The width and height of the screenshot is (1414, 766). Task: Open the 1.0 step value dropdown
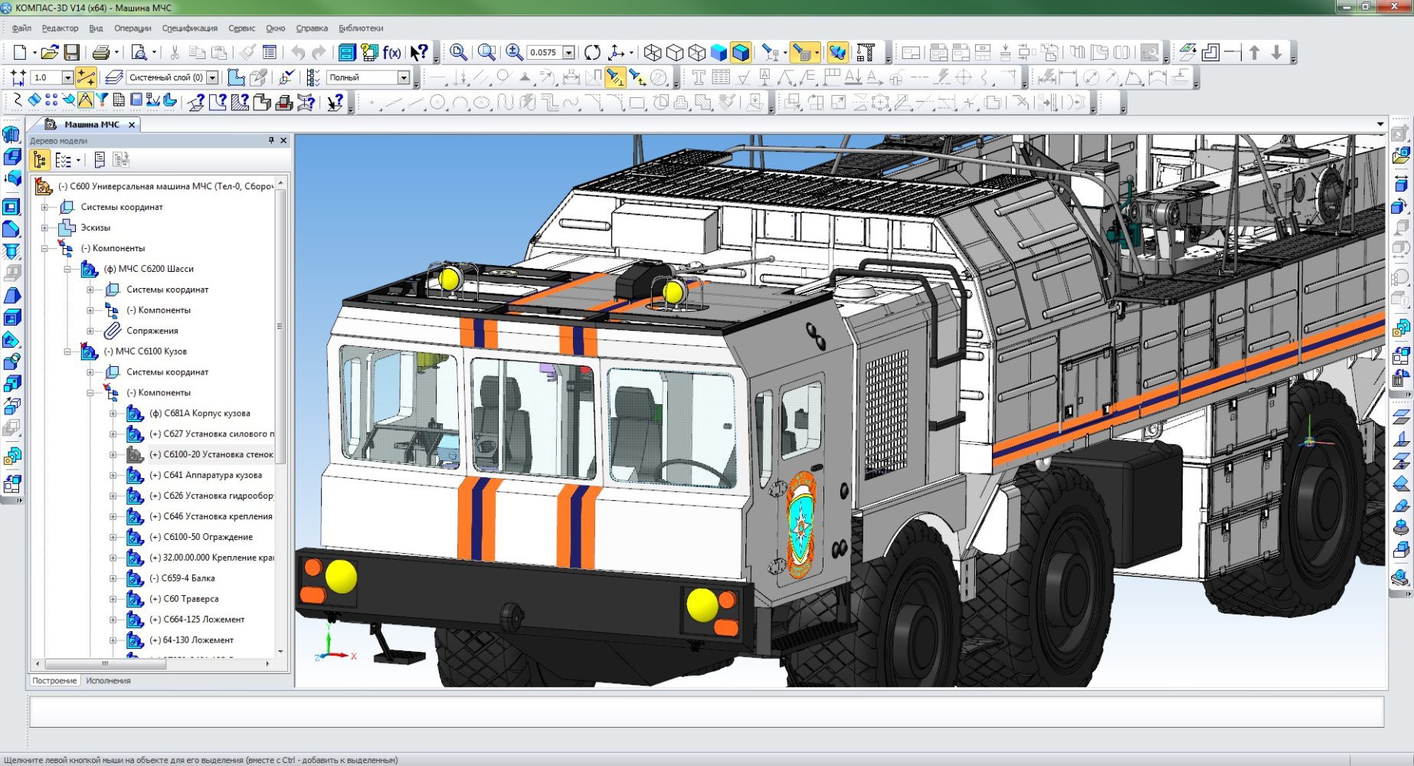[x=67, y=77]
